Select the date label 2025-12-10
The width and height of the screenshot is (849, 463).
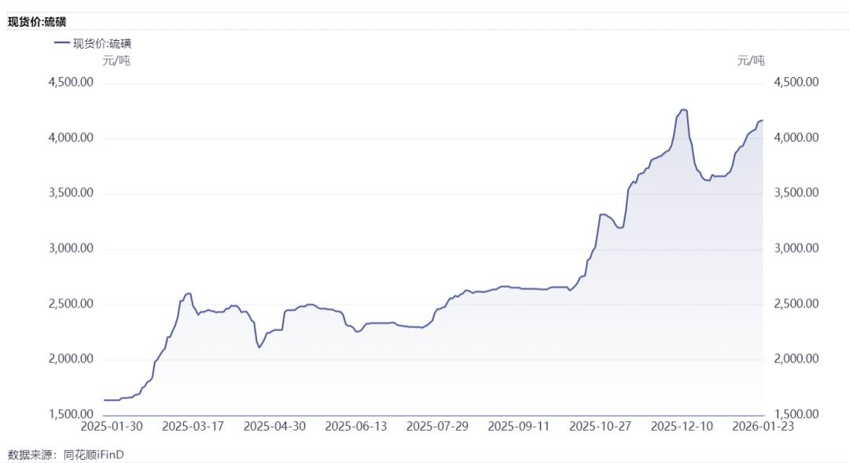(682, 427)
